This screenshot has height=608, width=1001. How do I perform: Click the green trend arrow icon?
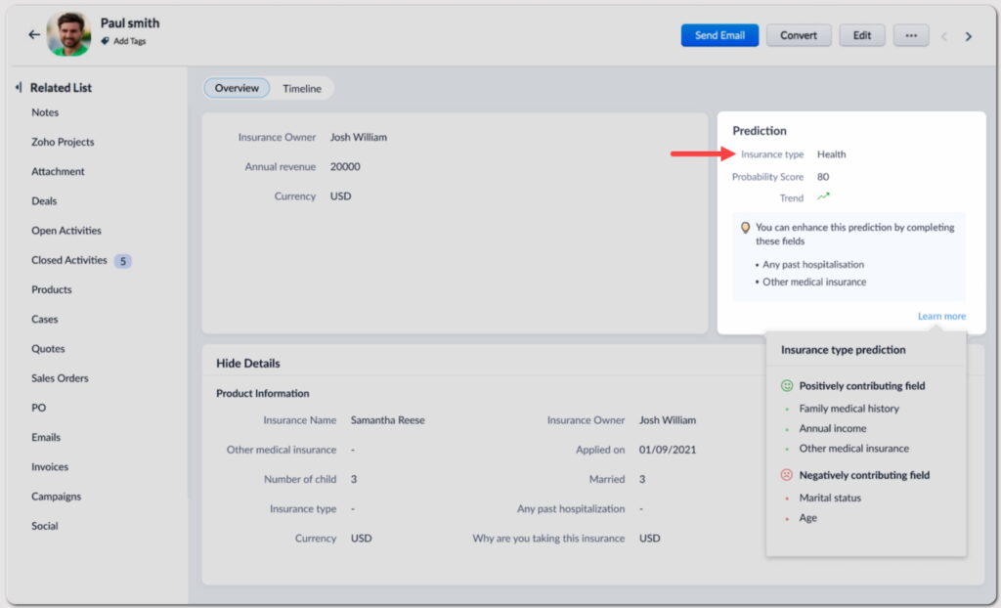pos(823,196)
